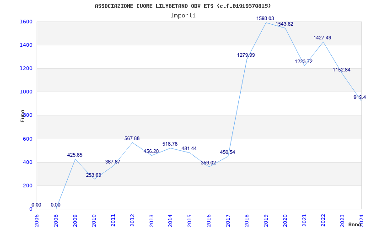Select the Anno x-axis label
Screen dimensions: 366x229
pyautogui.click(x=355, y=224)
